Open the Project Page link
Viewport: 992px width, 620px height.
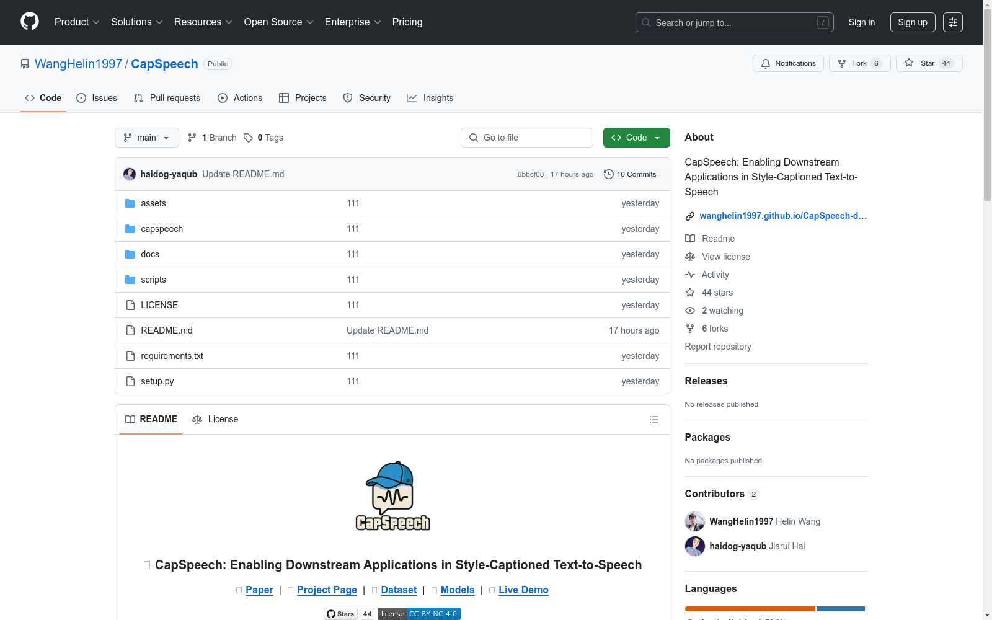[x=327, y=590]
